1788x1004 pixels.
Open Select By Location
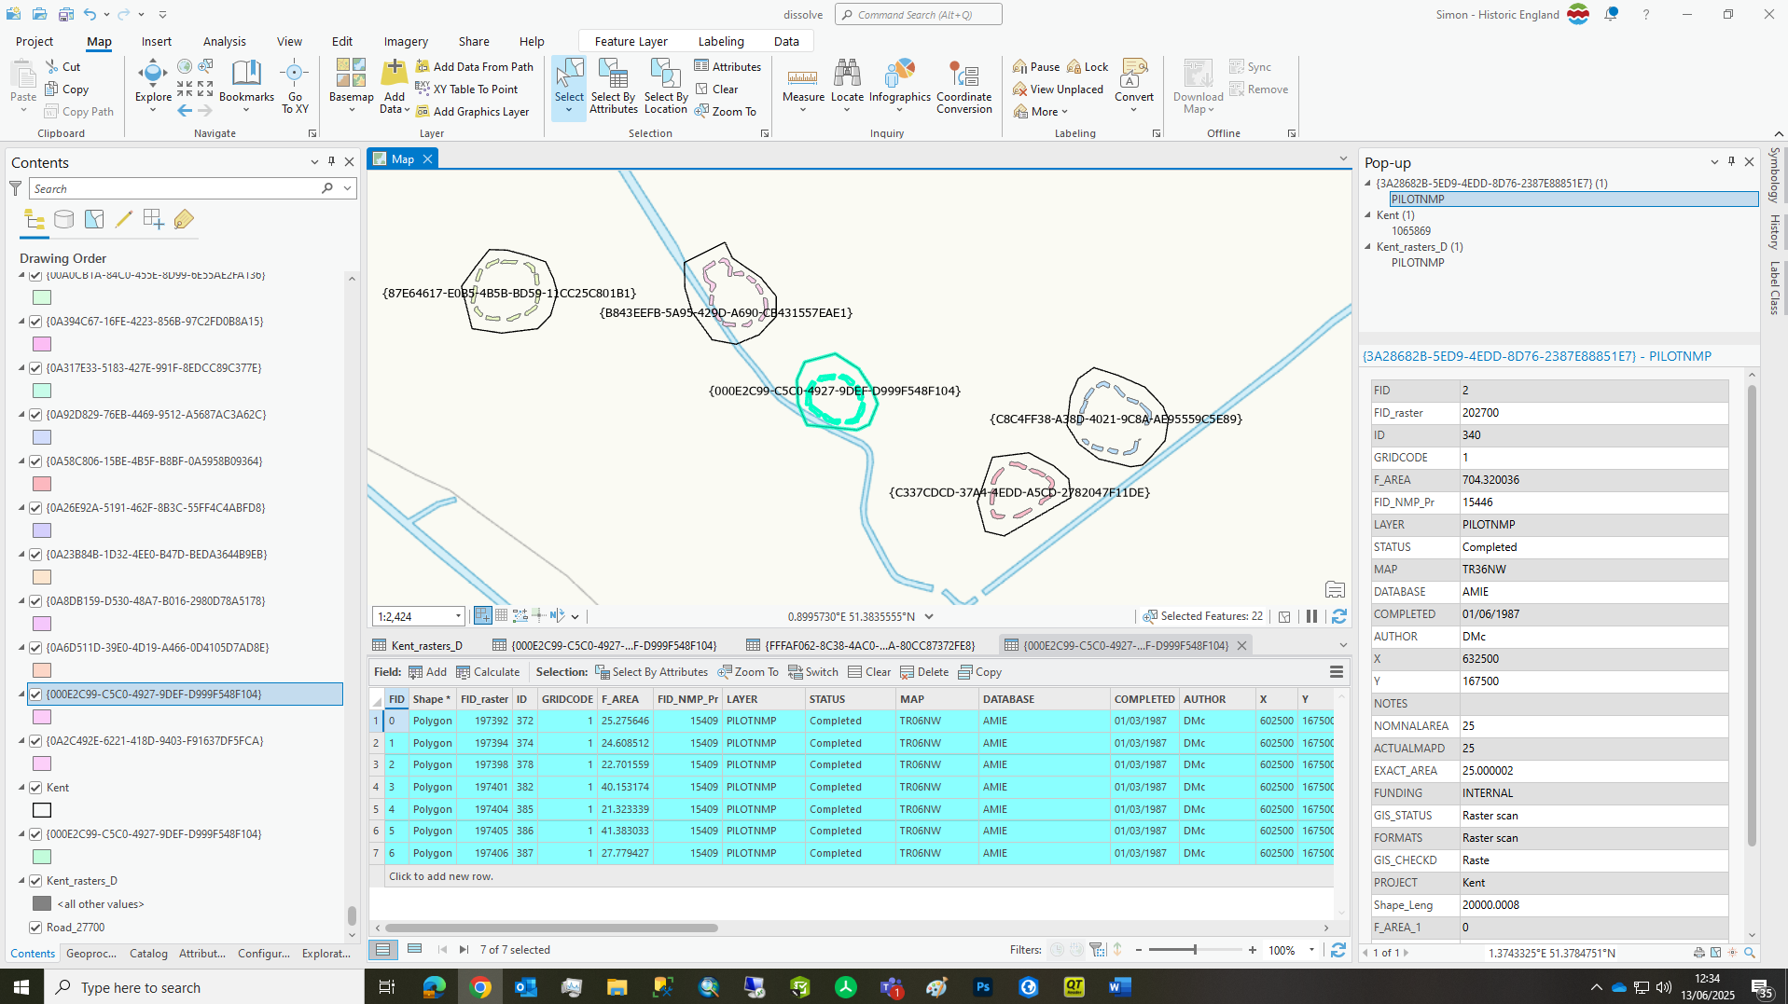665,87
